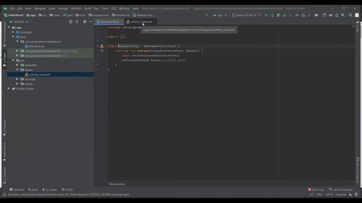The width and height of the screenshot is (362, 203).
Task: Click the Select Opened File target icon
Action: tap(71, 21)
